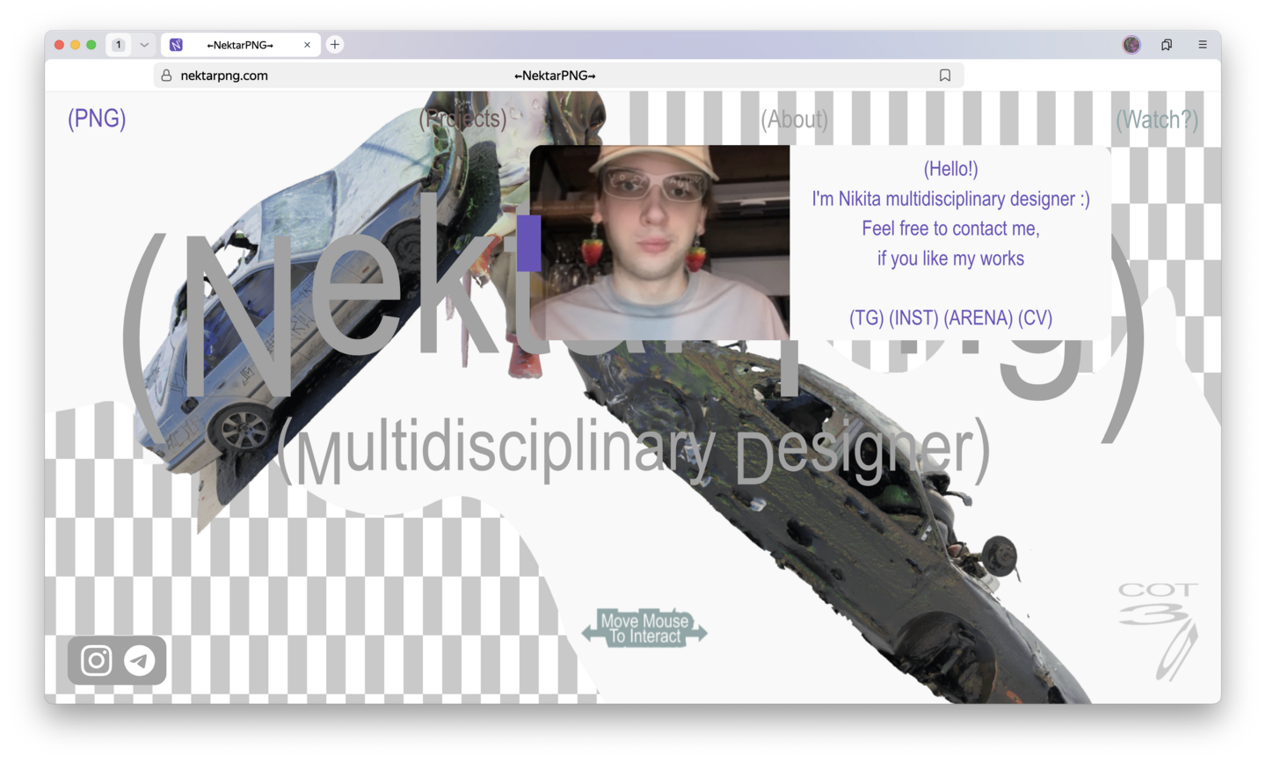Click the browser profile avatar

(x=1131, y=45)
